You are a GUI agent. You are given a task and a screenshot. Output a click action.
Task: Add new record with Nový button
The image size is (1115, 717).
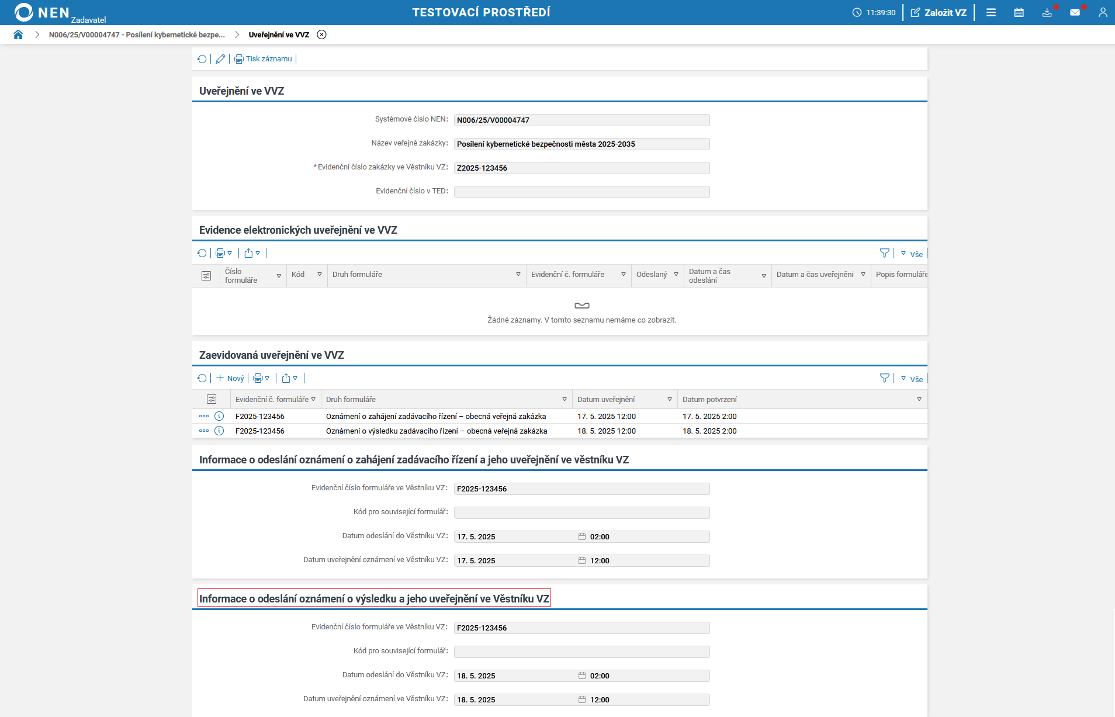[230, 379]
